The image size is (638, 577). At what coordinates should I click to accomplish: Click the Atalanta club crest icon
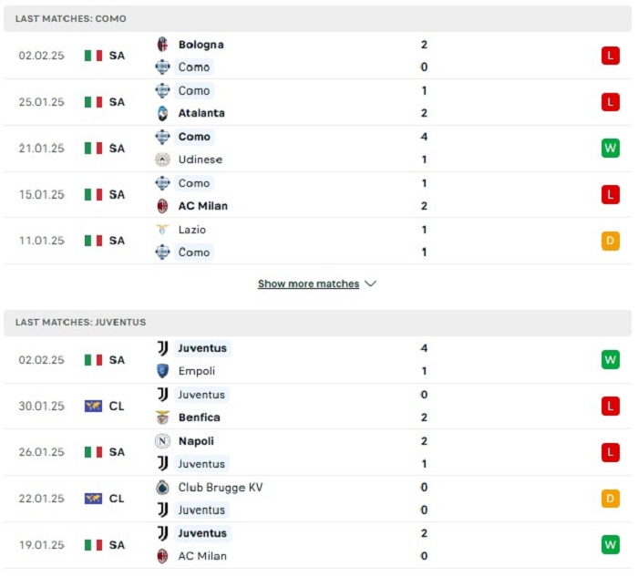pyautogui.click(x=162, y=113)
